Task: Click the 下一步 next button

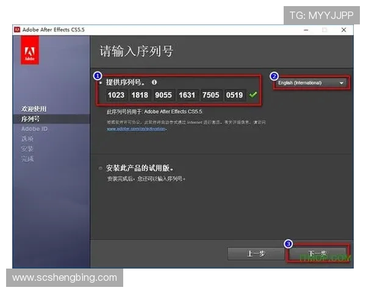Action: coord(317,254)
